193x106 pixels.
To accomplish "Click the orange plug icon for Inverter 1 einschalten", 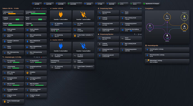I will tap(61, 15).
